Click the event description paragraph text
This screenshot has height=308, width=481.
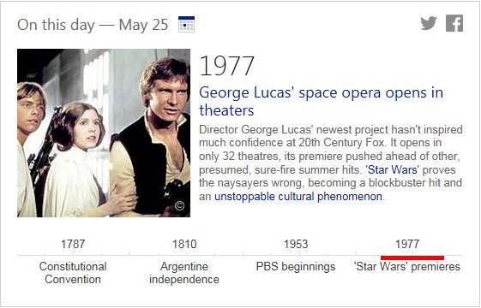click(x=331, y=163)
